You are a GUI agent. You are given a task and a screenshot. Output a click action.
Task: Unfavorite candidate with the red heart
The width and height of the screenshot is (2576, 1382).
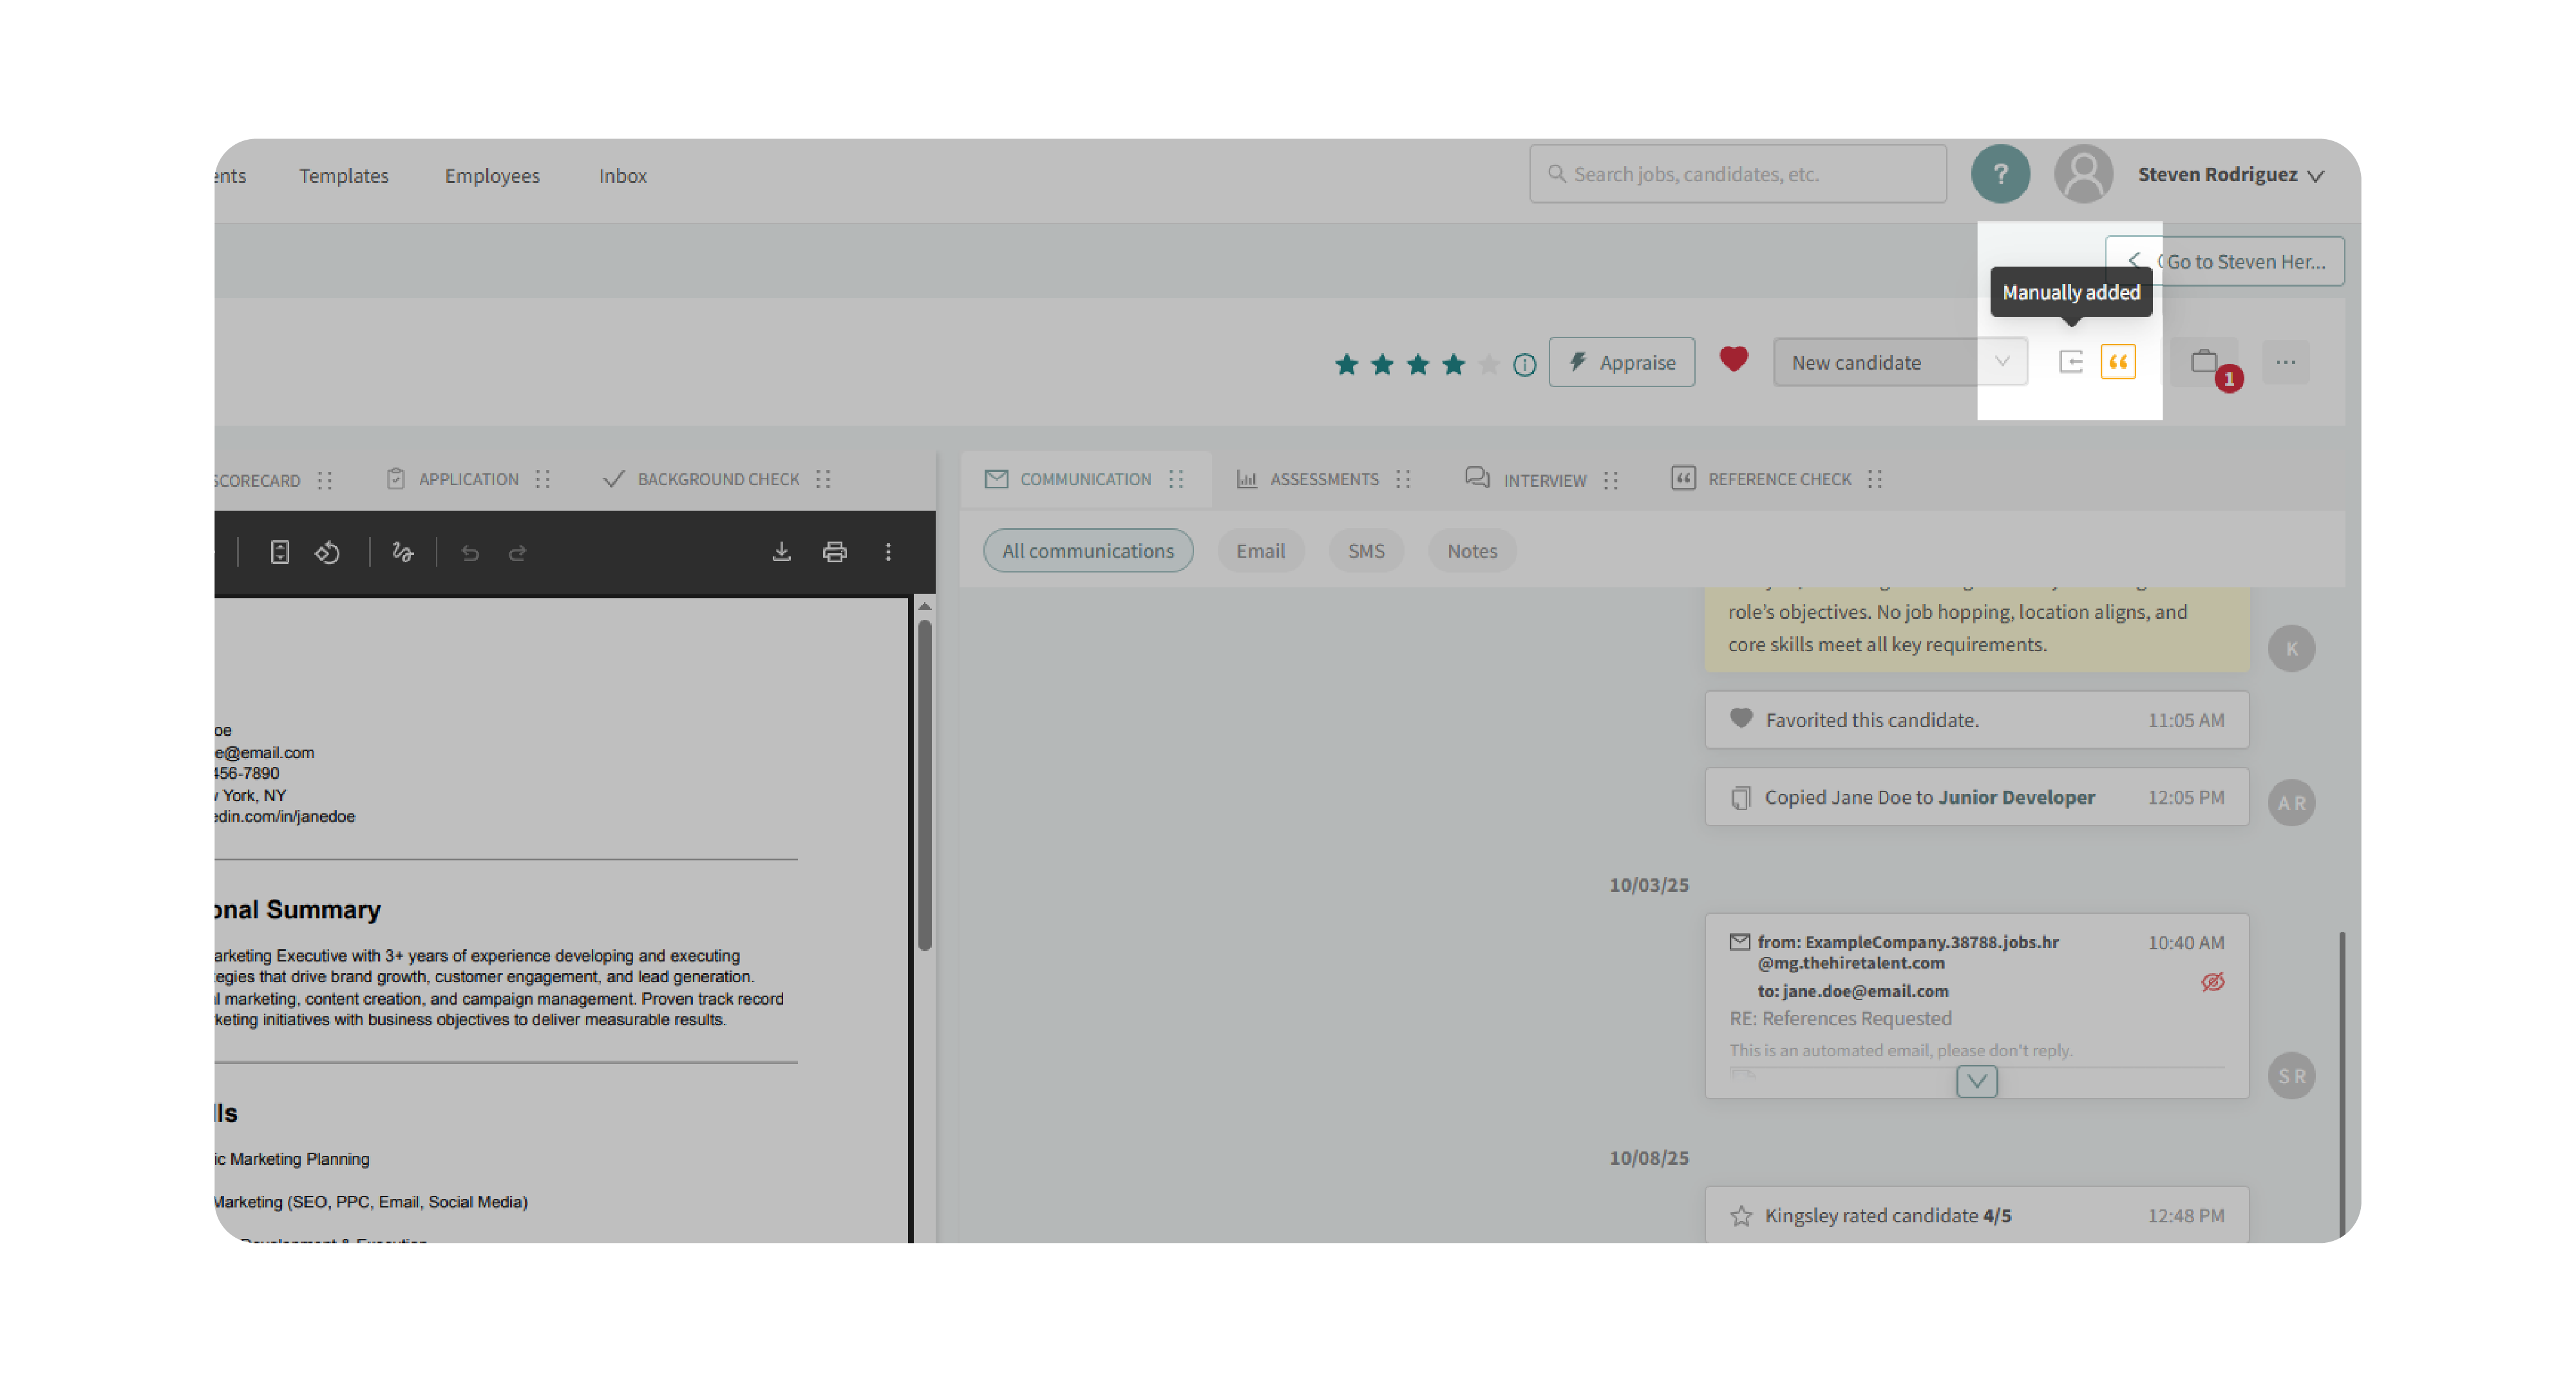1733,359
